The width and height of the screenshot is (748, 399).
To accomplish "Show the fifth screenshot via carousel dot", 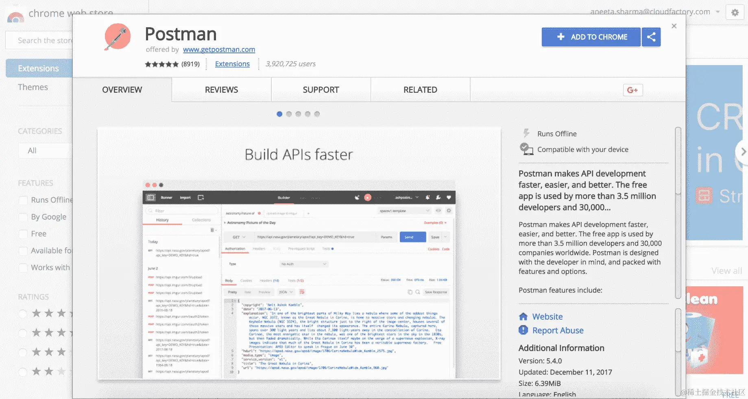I will (317, 114).
